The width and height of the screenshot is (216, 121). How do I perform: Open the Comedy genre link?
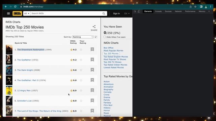click(107, 92)
